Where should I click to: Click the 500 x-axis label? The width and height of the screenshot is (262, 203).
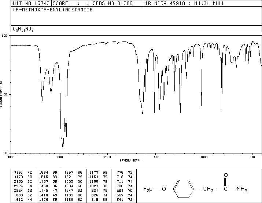[x=252, y=157]
